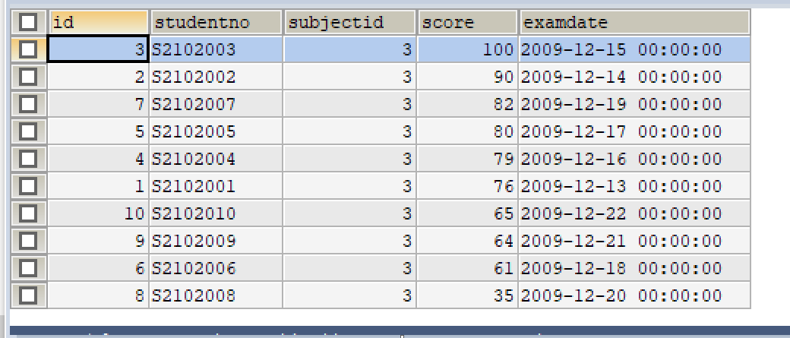Viewport: 790px width, 338px height.
Task: Select examdate 2009-12-13 00:00:00
Action: click(635, 186)
